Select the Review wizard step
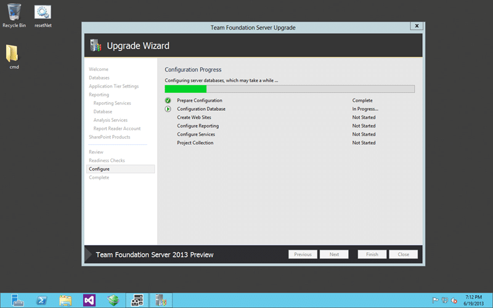 click(x=96, y=152)
